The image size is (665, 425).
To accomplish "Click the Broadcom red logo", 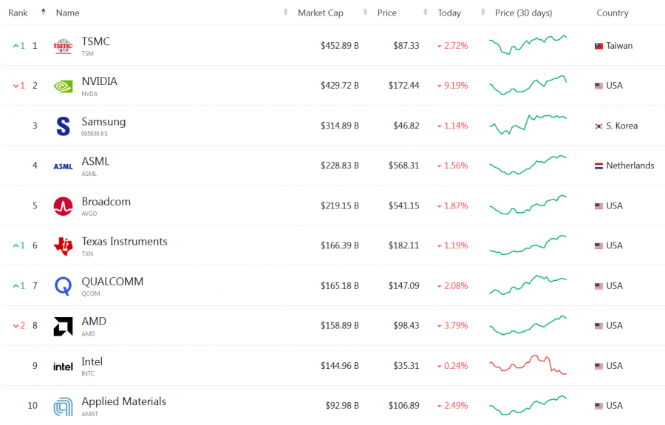I will click(63, 206).
